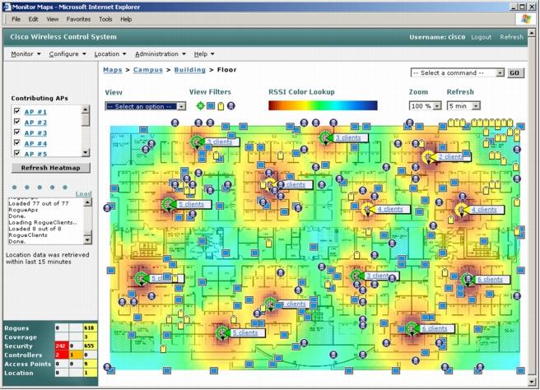Open the 'Select a command' dropdown
Screen dimensions: 540x390
458,73
